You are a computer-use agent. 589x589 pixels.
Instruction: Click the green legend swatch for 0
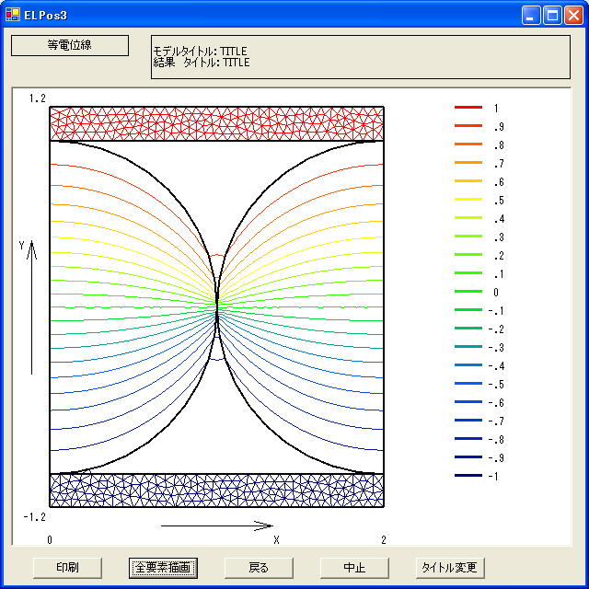468,292
